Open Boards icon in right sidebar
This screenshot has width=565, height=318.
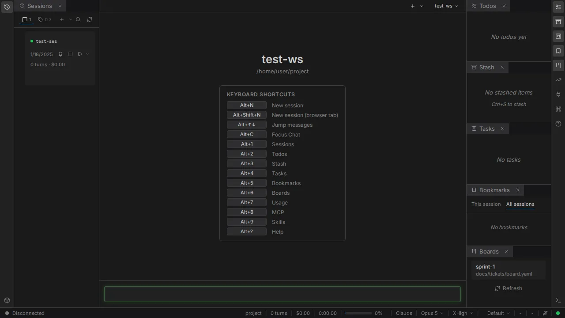pyautogui.click(x=558, y=65)
